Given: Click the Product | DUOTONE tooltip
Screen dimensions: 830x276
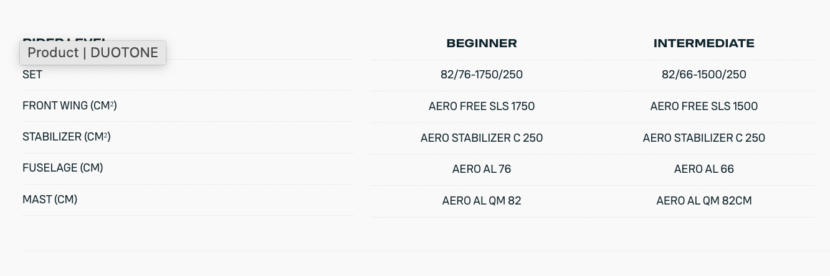Looking at the screenshot, I should coord(93,53).
